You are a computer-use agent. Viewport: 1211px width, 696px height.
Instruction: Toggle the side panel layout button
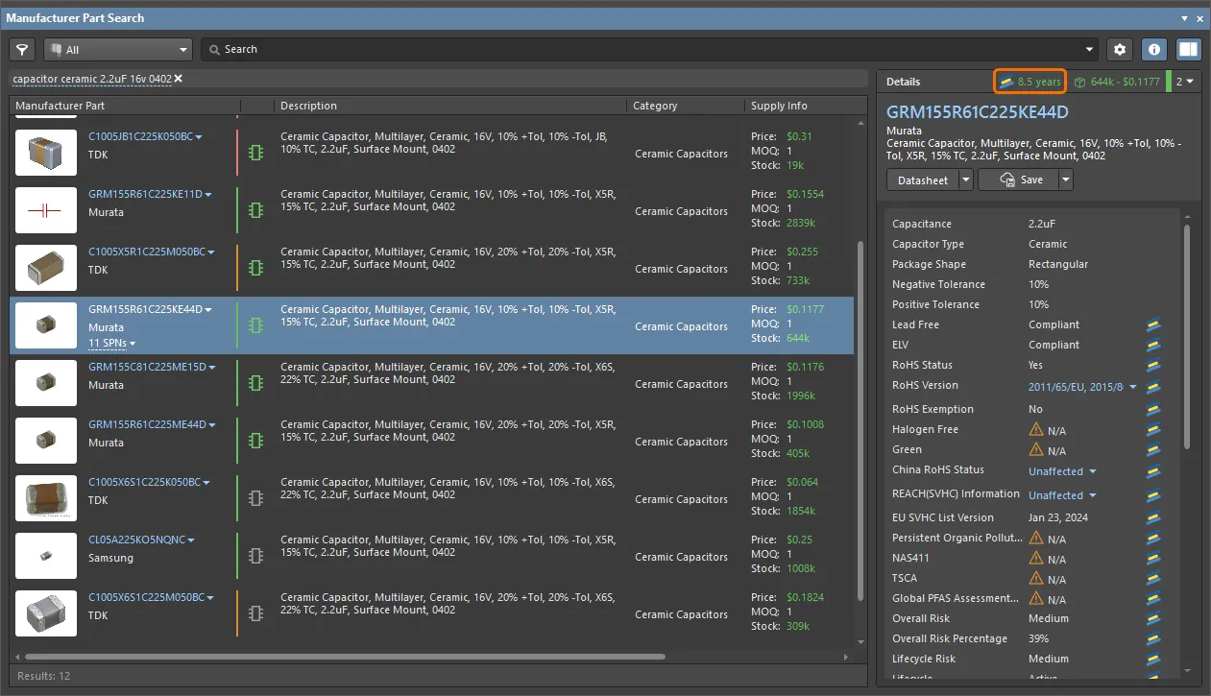point(1189,50)
